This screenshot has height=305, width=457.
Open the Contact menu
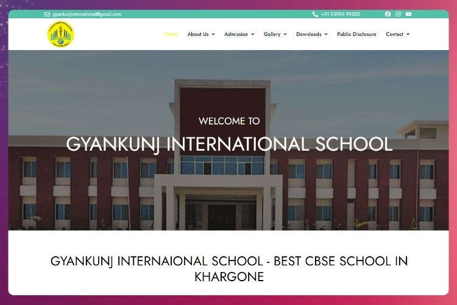click(x=395, y=34)
